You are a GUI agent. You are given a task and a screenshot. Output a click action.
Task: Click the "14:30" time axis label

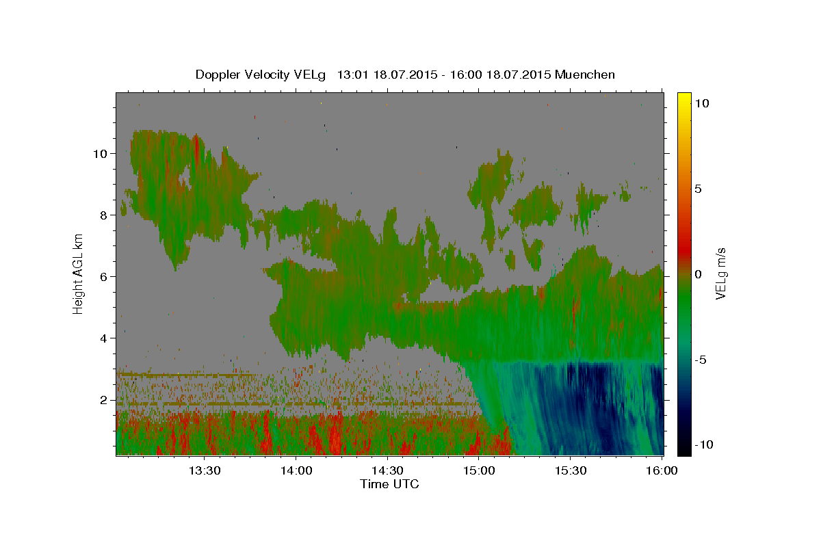[387, 470]
